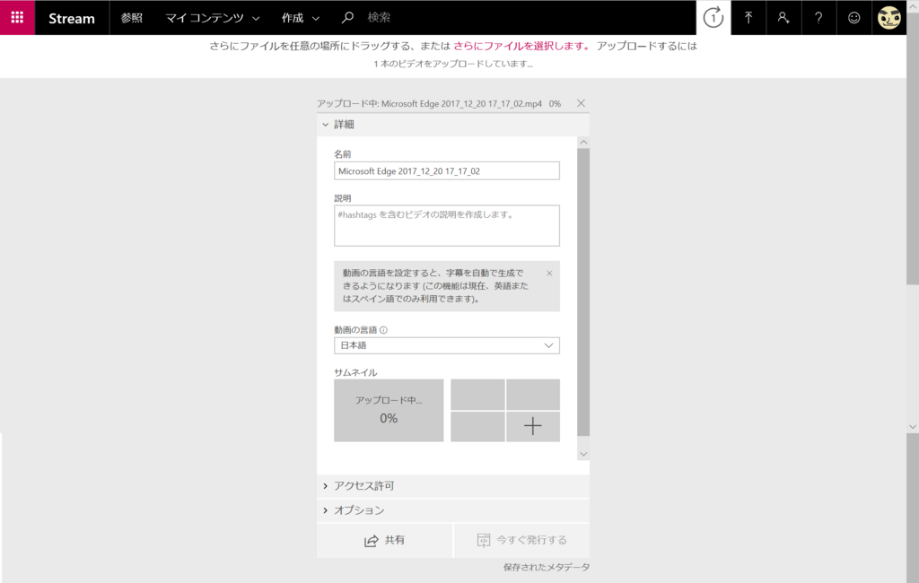Open the 参照 menu

point(132,18)
